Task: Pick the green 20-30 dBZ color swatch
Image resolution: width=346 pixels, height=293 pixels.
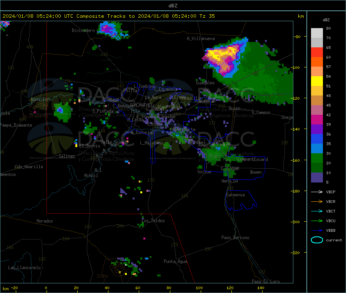Action: (x=317, y=158)
